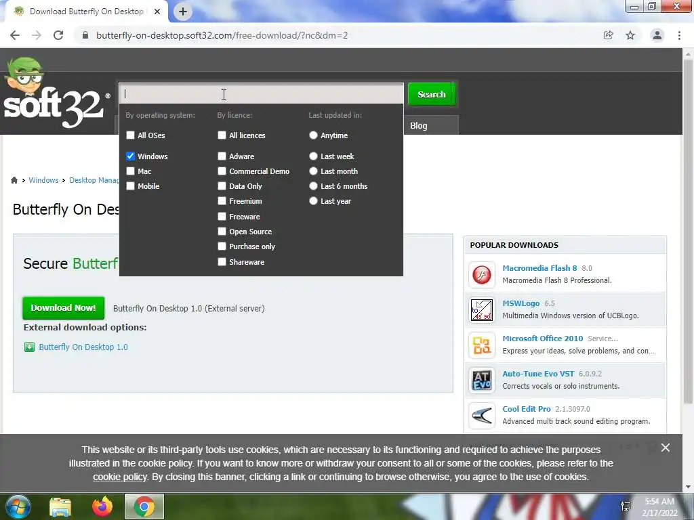Dismiss the cookie banner with X
The height and width of the screenshot is (520, 694).
666,448
